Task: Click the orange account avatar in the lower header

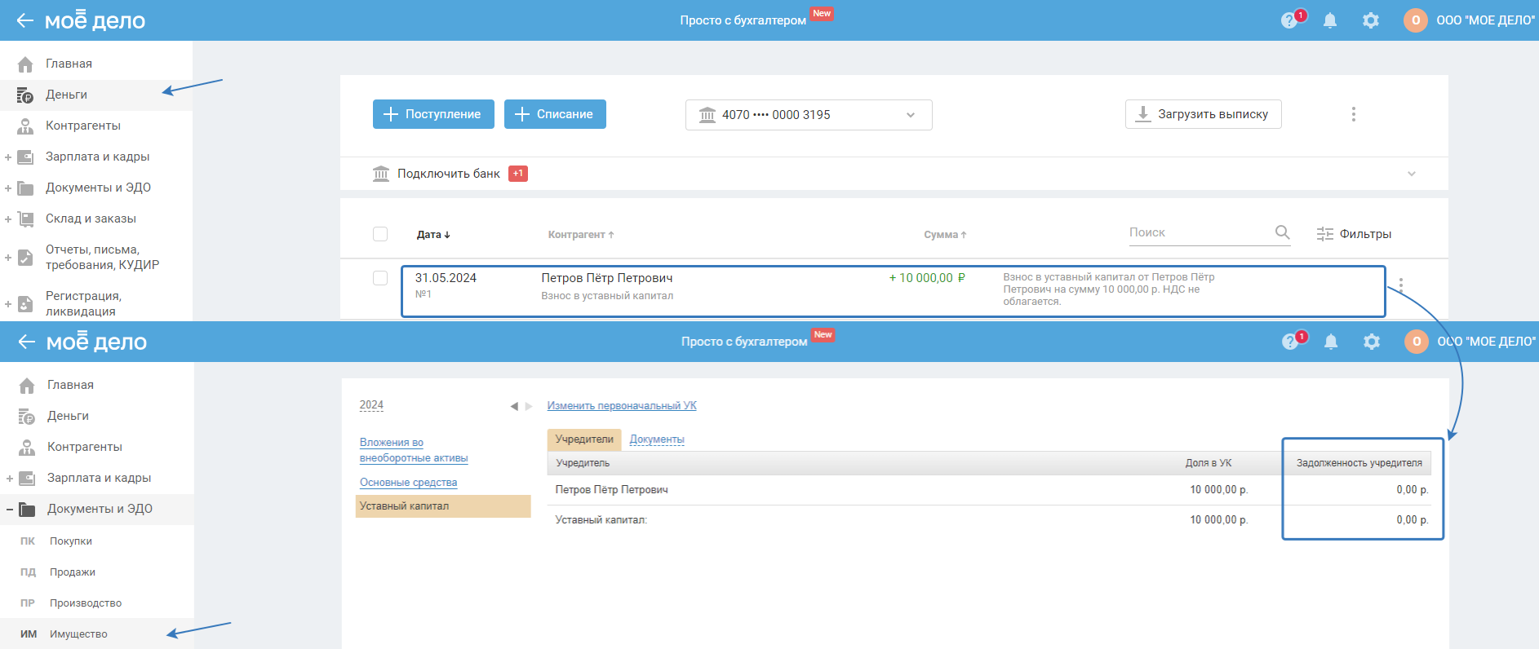Action: pos(1417,342)
